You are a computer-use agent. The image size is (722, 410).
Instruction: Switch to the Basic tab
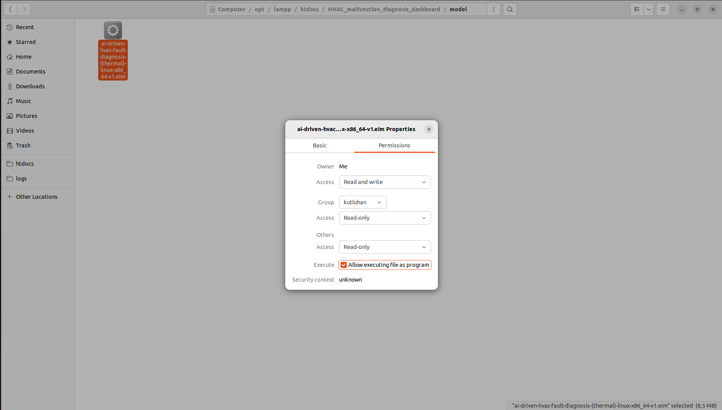pyautogui.click(x=320, y=145)
